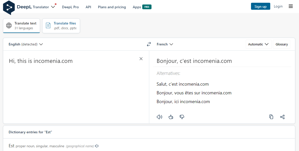Click Dictionary entries for Est heading
The width and height of the screenshot is (299, 151).
click(x=30, y=132)
